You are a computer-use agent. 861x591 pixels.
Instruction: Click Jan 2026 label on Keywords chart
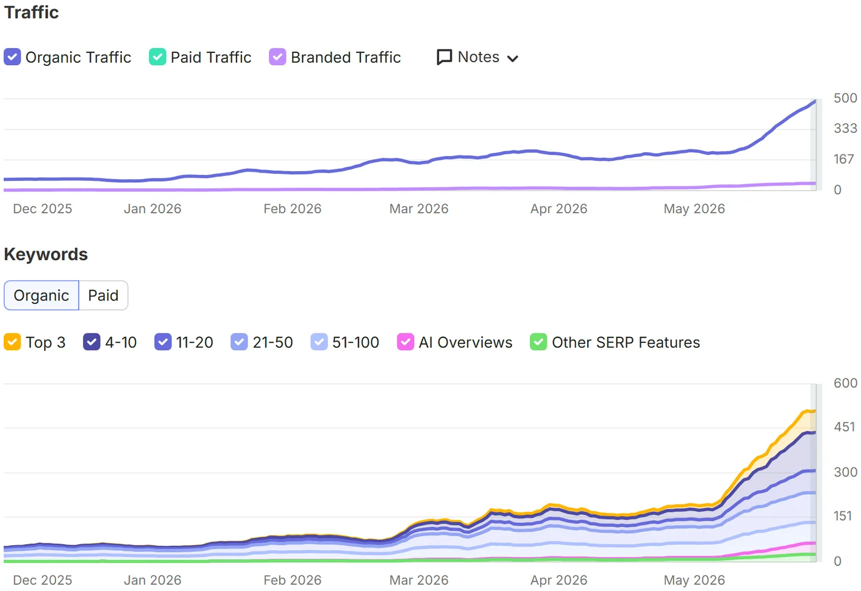pyautogui.click(x=152, y=580)
